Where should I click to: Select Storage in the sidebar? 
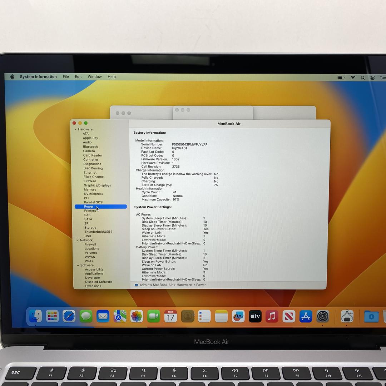click(x=90, y=228)
